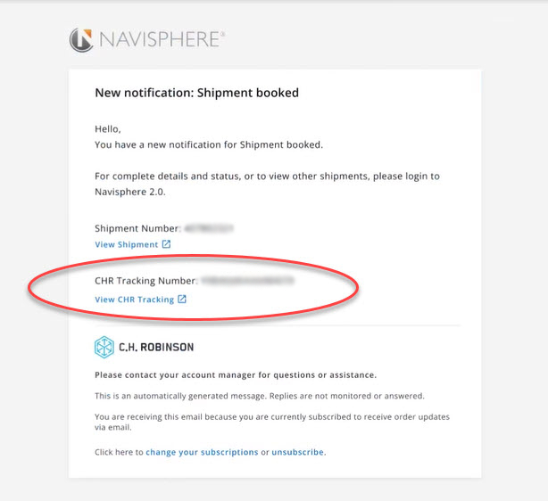Screen dimensions: 548x501
Task: Click the blurred CHR Tracking Number value
Action: (247, 280)
